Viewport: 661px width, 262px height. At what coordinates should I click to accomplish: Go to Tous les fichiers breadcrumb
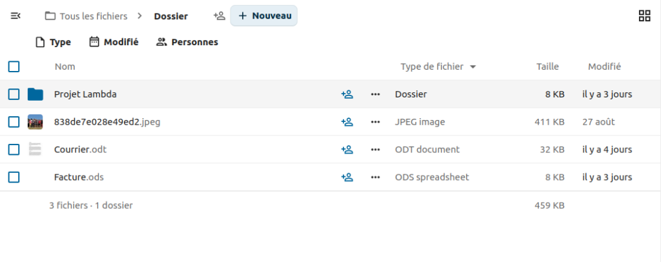[x=86, y=16]
